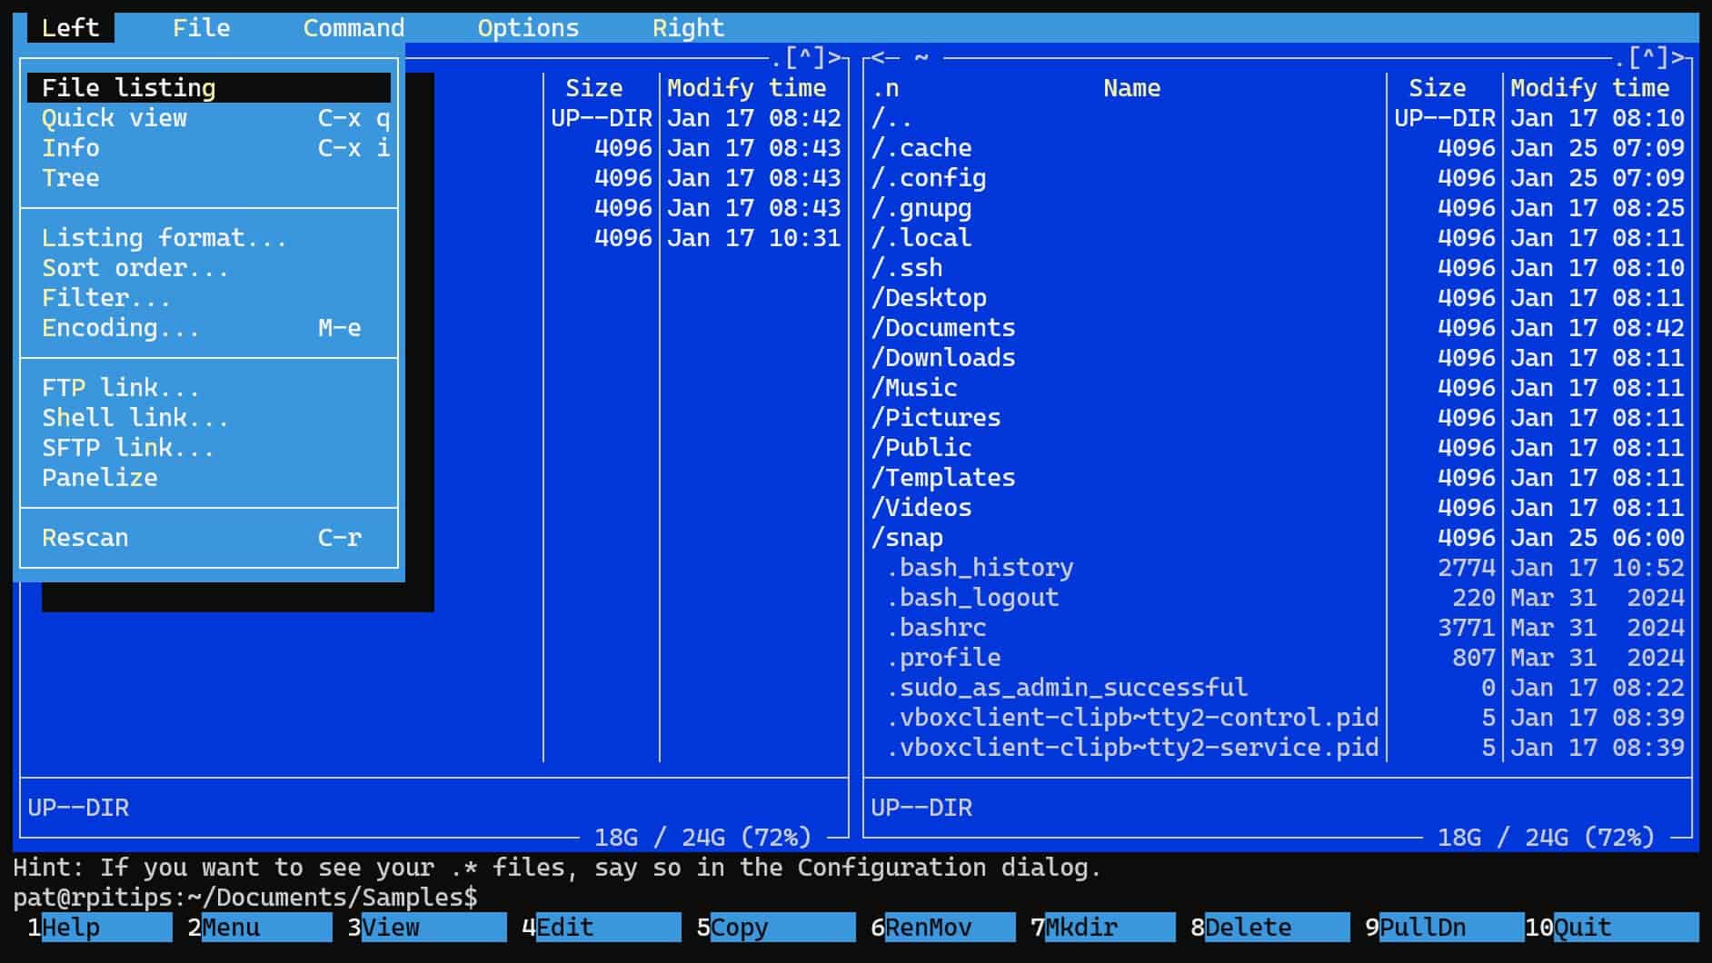This screenshot has height=963, width=1712.
Task: Choose Tree panel mode
Action: [71, 178]
